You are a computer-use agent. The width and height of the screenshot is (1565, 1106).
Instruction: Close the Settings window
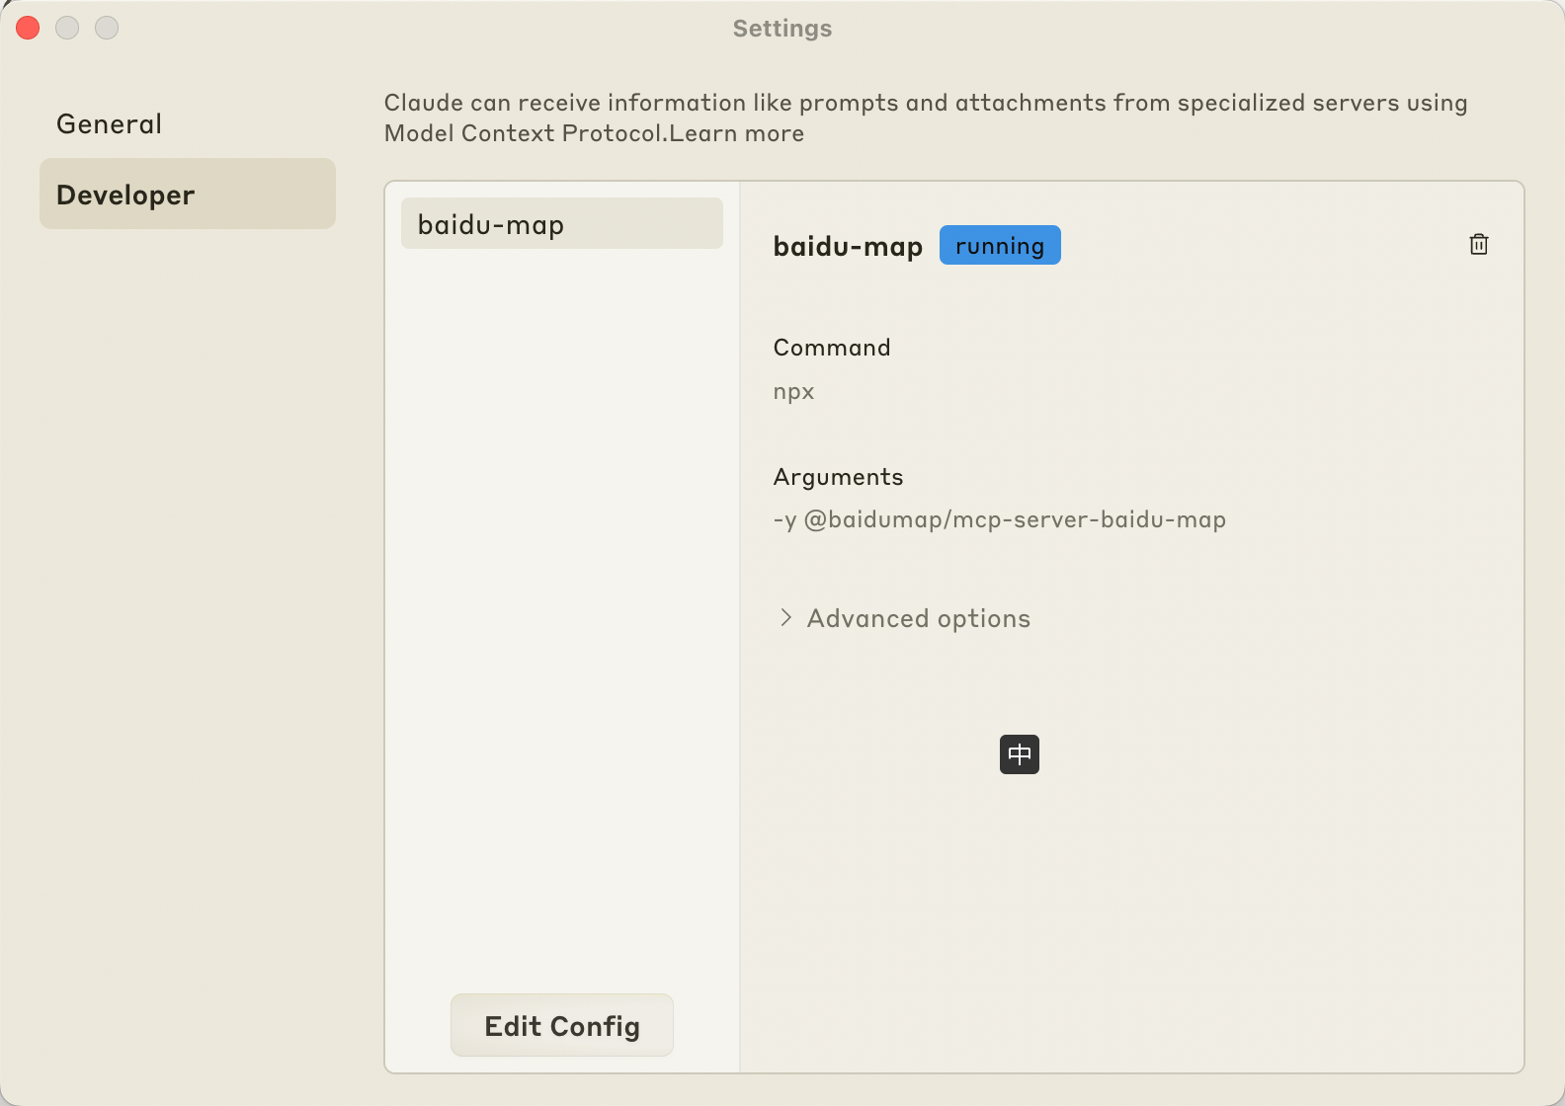click(x=28, y=28)
